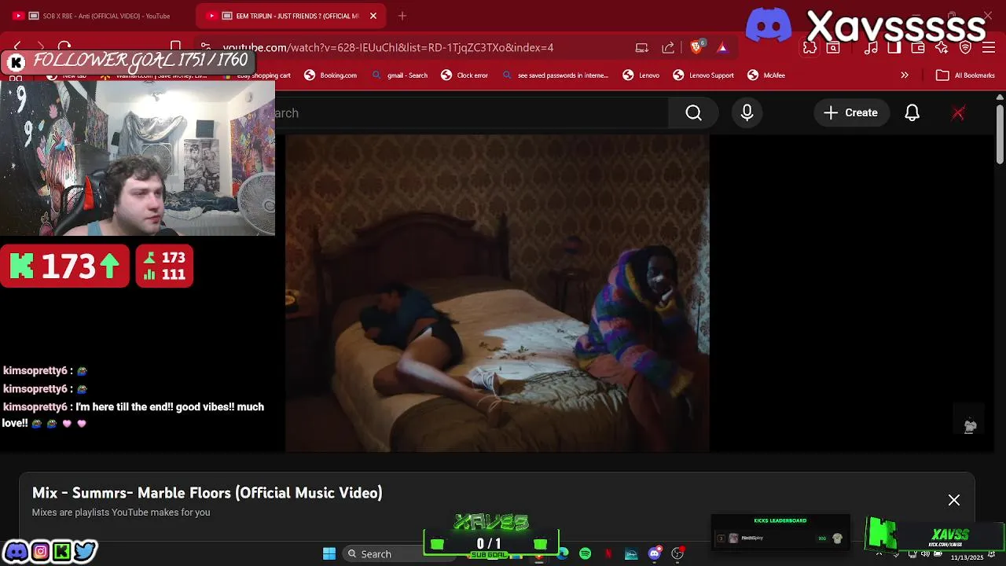
Task: Click the chat message 'I'm here till the end!!'
Action: (134, 415)
